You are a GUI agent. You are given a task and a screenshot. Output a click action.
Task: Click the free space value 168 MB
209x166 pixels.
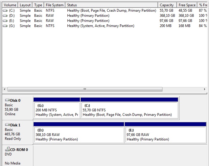click(x=184, y=26)
